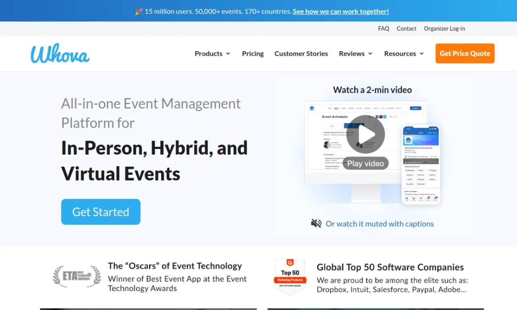Expand the Reviews dropdown
The width and height of the screenshot is (517, 310).
click(x=355, y=54)
